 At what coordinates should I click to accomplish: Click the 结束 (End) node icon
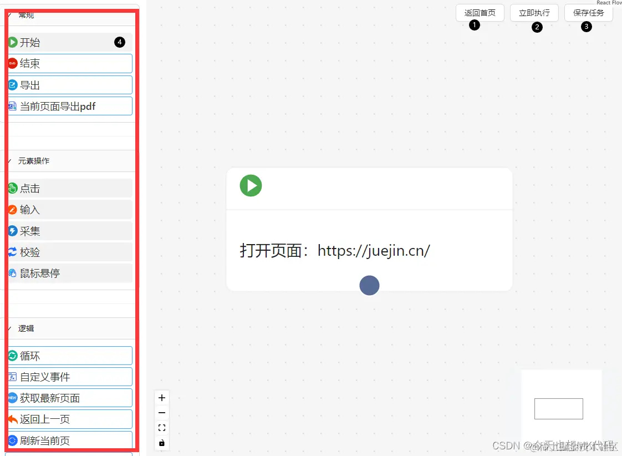coord(13,63)
